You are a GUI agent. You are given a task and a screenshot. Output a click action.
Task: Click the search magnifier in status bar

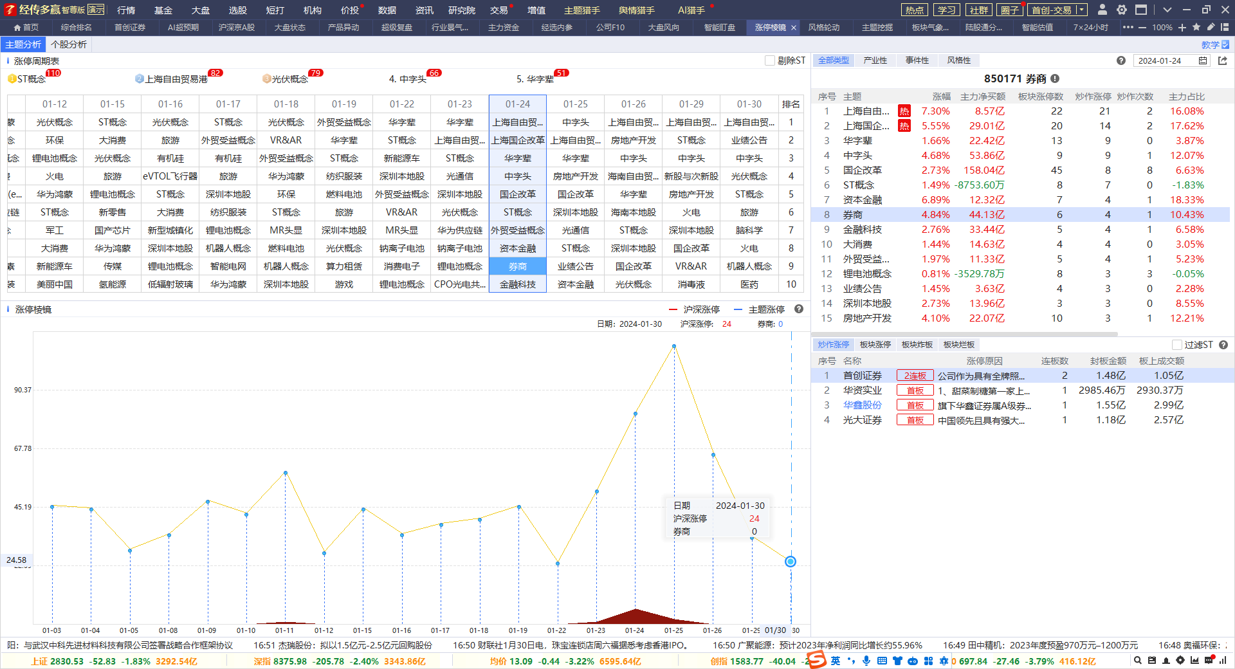coord(1138,660)
